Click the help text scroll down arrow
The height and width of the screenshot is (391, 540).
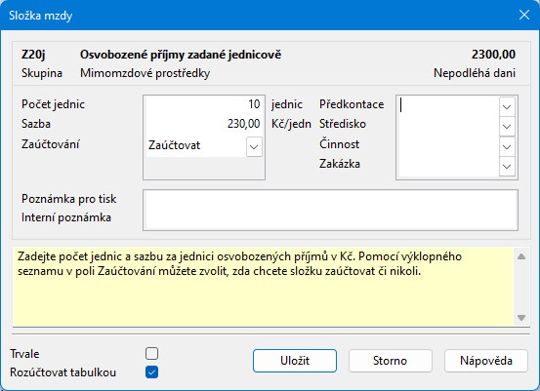point(521,318)
